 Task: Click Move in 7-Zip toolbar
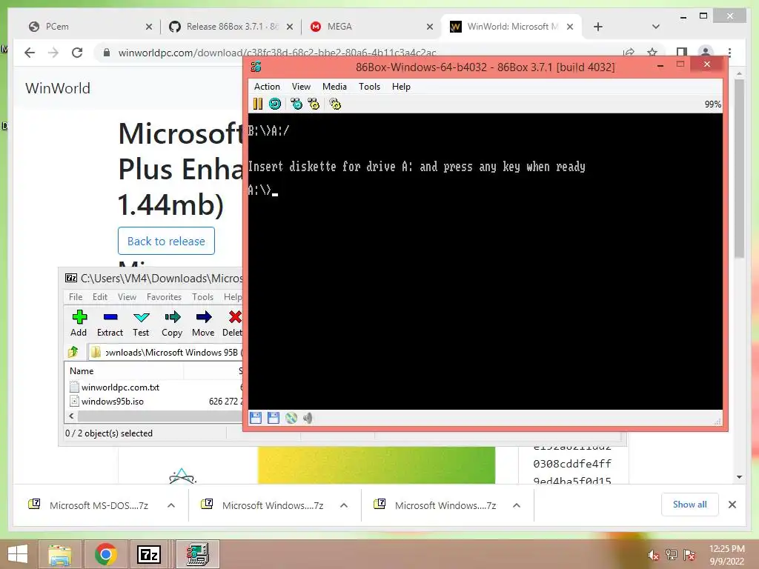(203, 323)
